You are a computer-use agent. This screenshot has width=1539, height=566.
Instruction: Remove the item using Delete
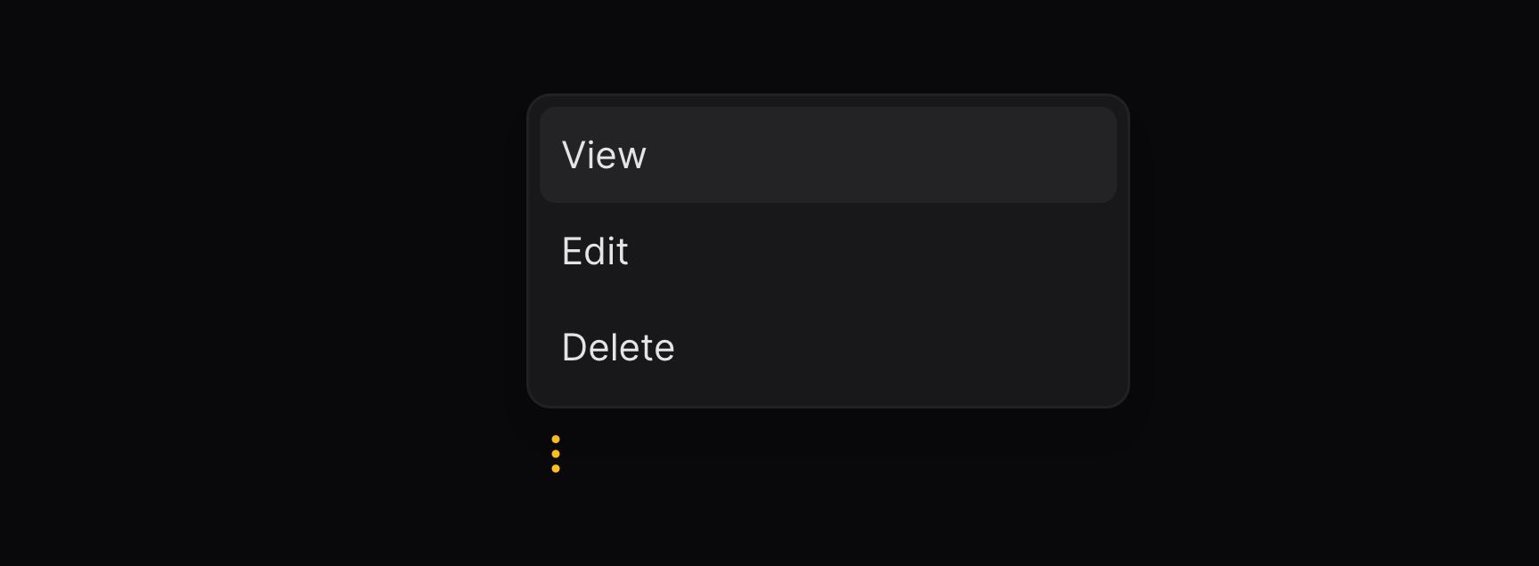click(828, 347)
